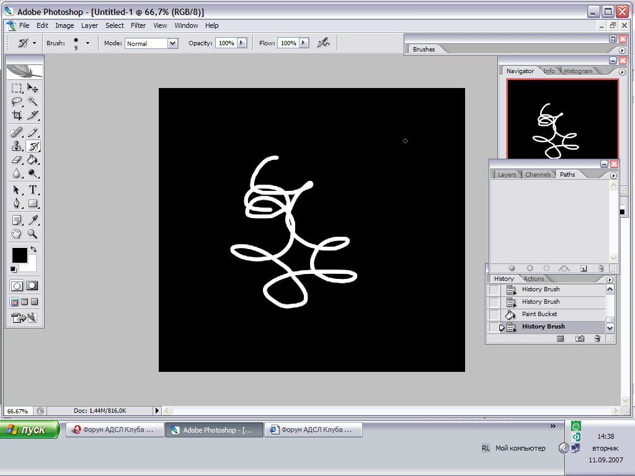635x476 pixels.
Task: Select the Crop tool
Action: (17, 115)
